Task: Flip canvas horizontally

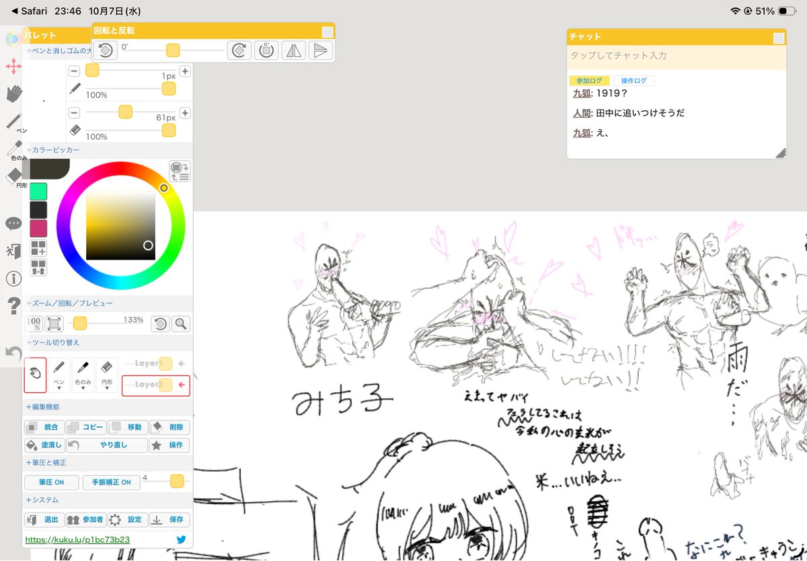Action: (294, 50)
